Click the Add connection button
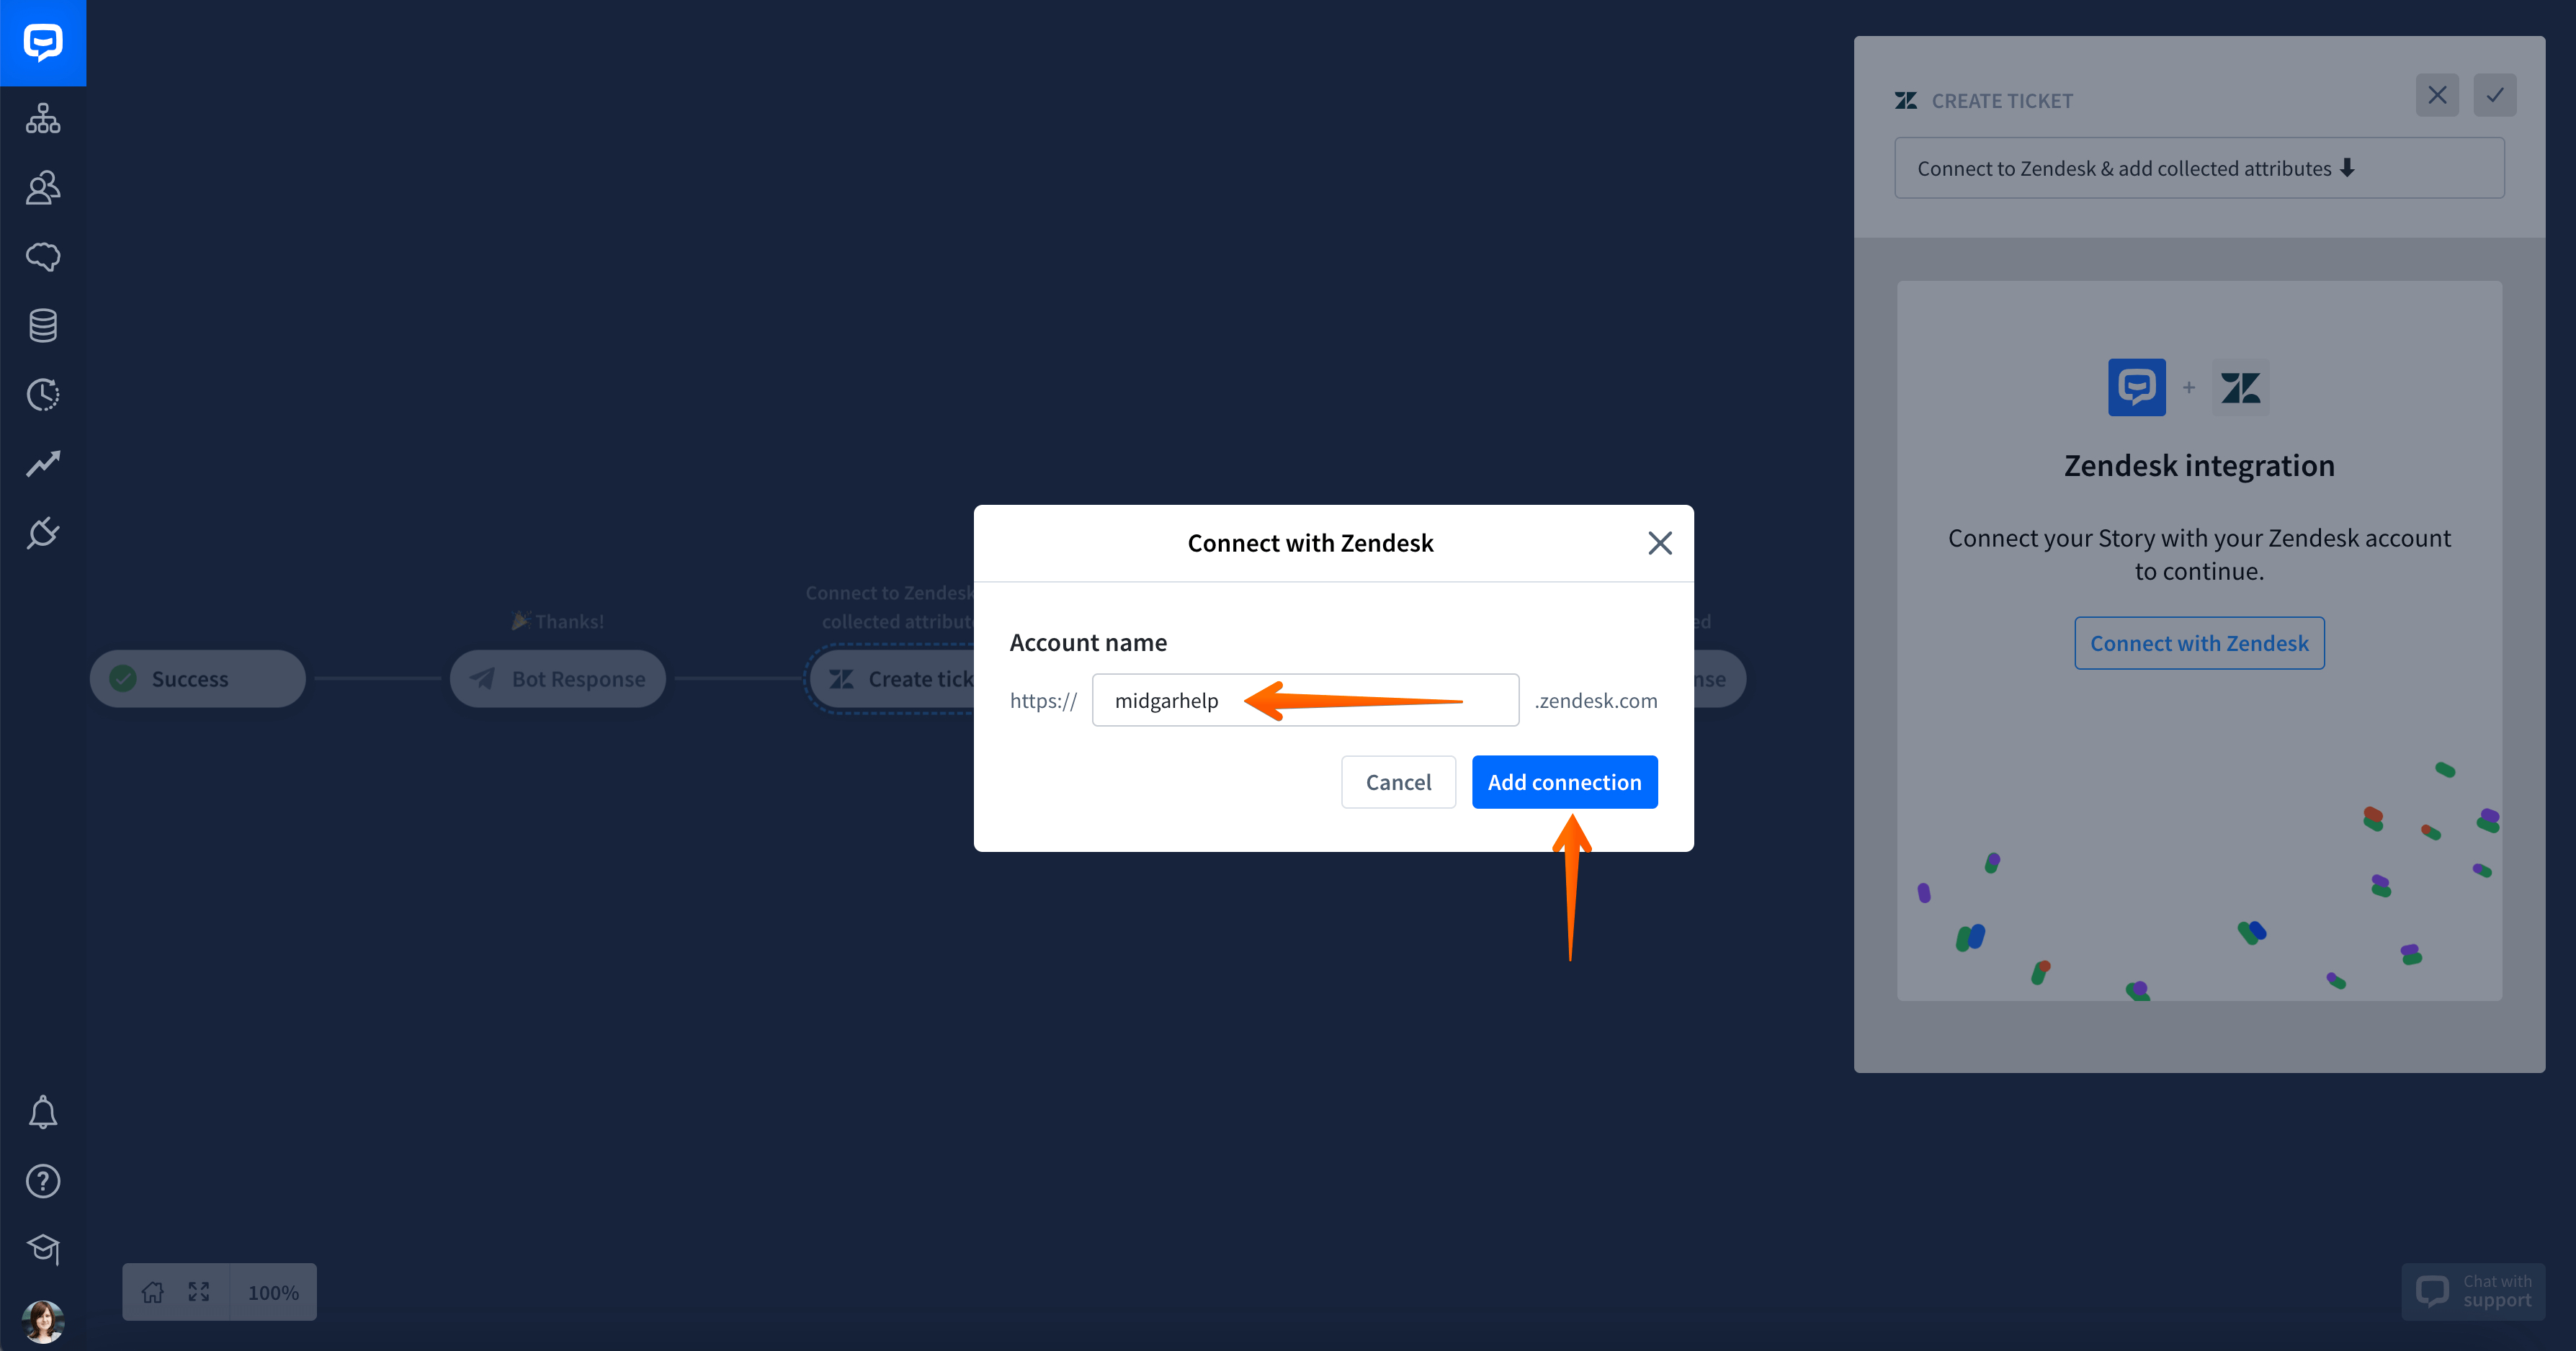2576x1351 pixels. click(x=1564, y=782)
